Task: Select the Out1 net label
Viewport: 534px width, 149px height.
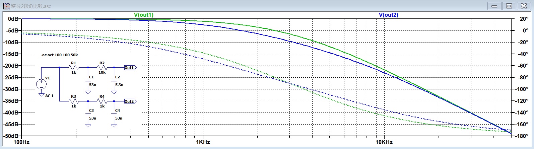Action: pyautogui.click(x=129, y=68)
